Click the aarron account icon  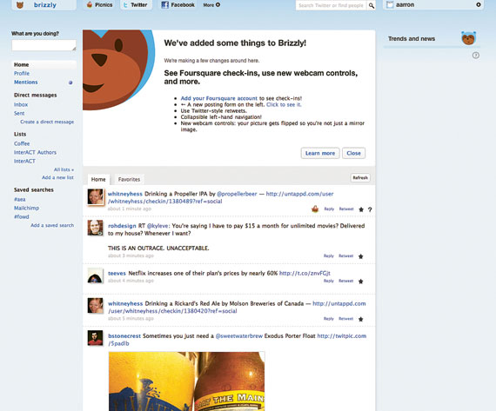(x=390, y=4)
